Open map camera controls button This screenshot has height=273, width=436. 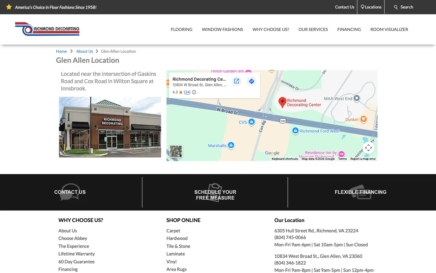pos(368,148)
